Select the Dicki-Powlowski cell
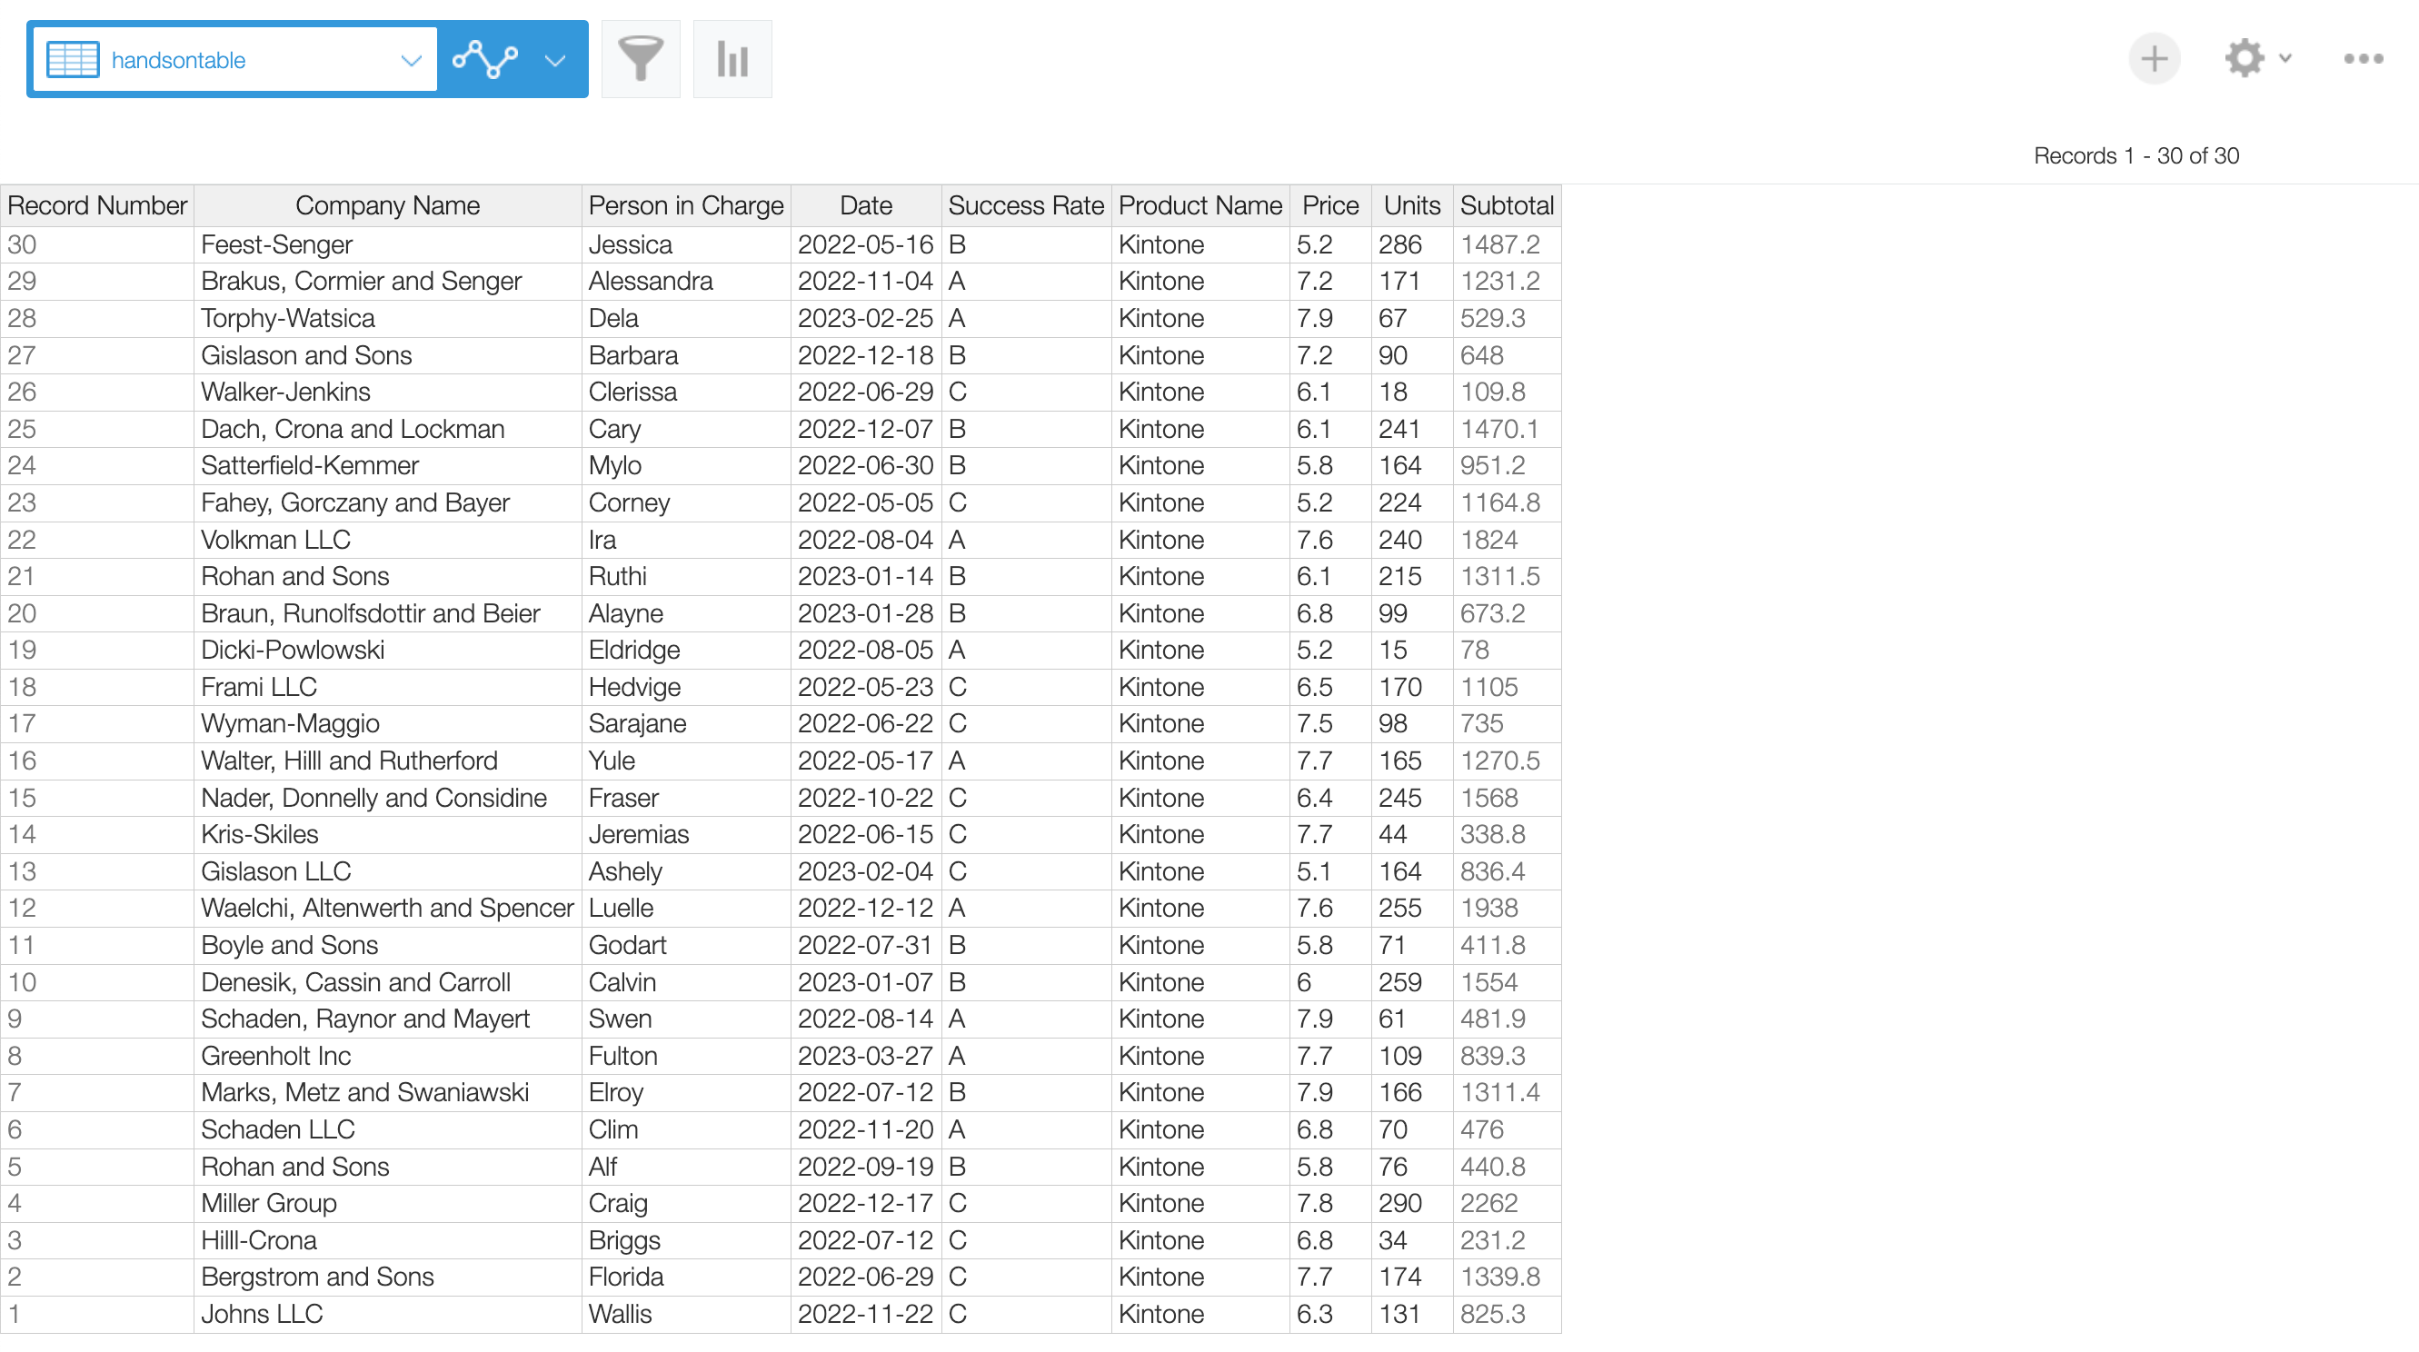2419x1352 pixels. pos(388,651)
